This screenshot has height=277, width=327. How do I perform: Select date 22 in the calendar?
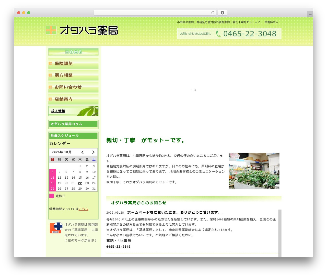(80, 183)
